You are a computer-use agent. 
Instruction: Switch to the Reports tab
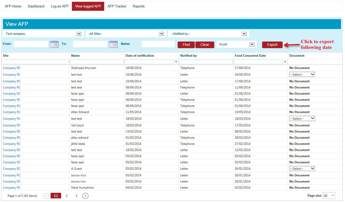tap(139, 6)
